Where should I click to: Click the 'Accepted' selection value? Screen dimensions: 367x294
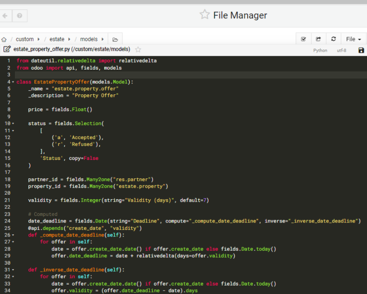(83, 138)
